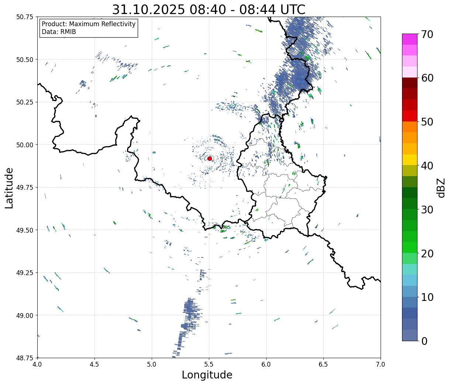Click the latitude tick label 48.75
This screenshot has height=384, width=450.
[25, 358]
